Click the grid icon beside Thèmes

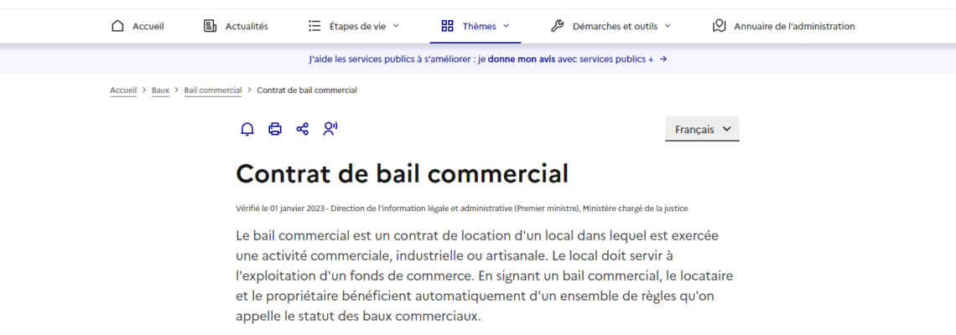coord(448,26)
